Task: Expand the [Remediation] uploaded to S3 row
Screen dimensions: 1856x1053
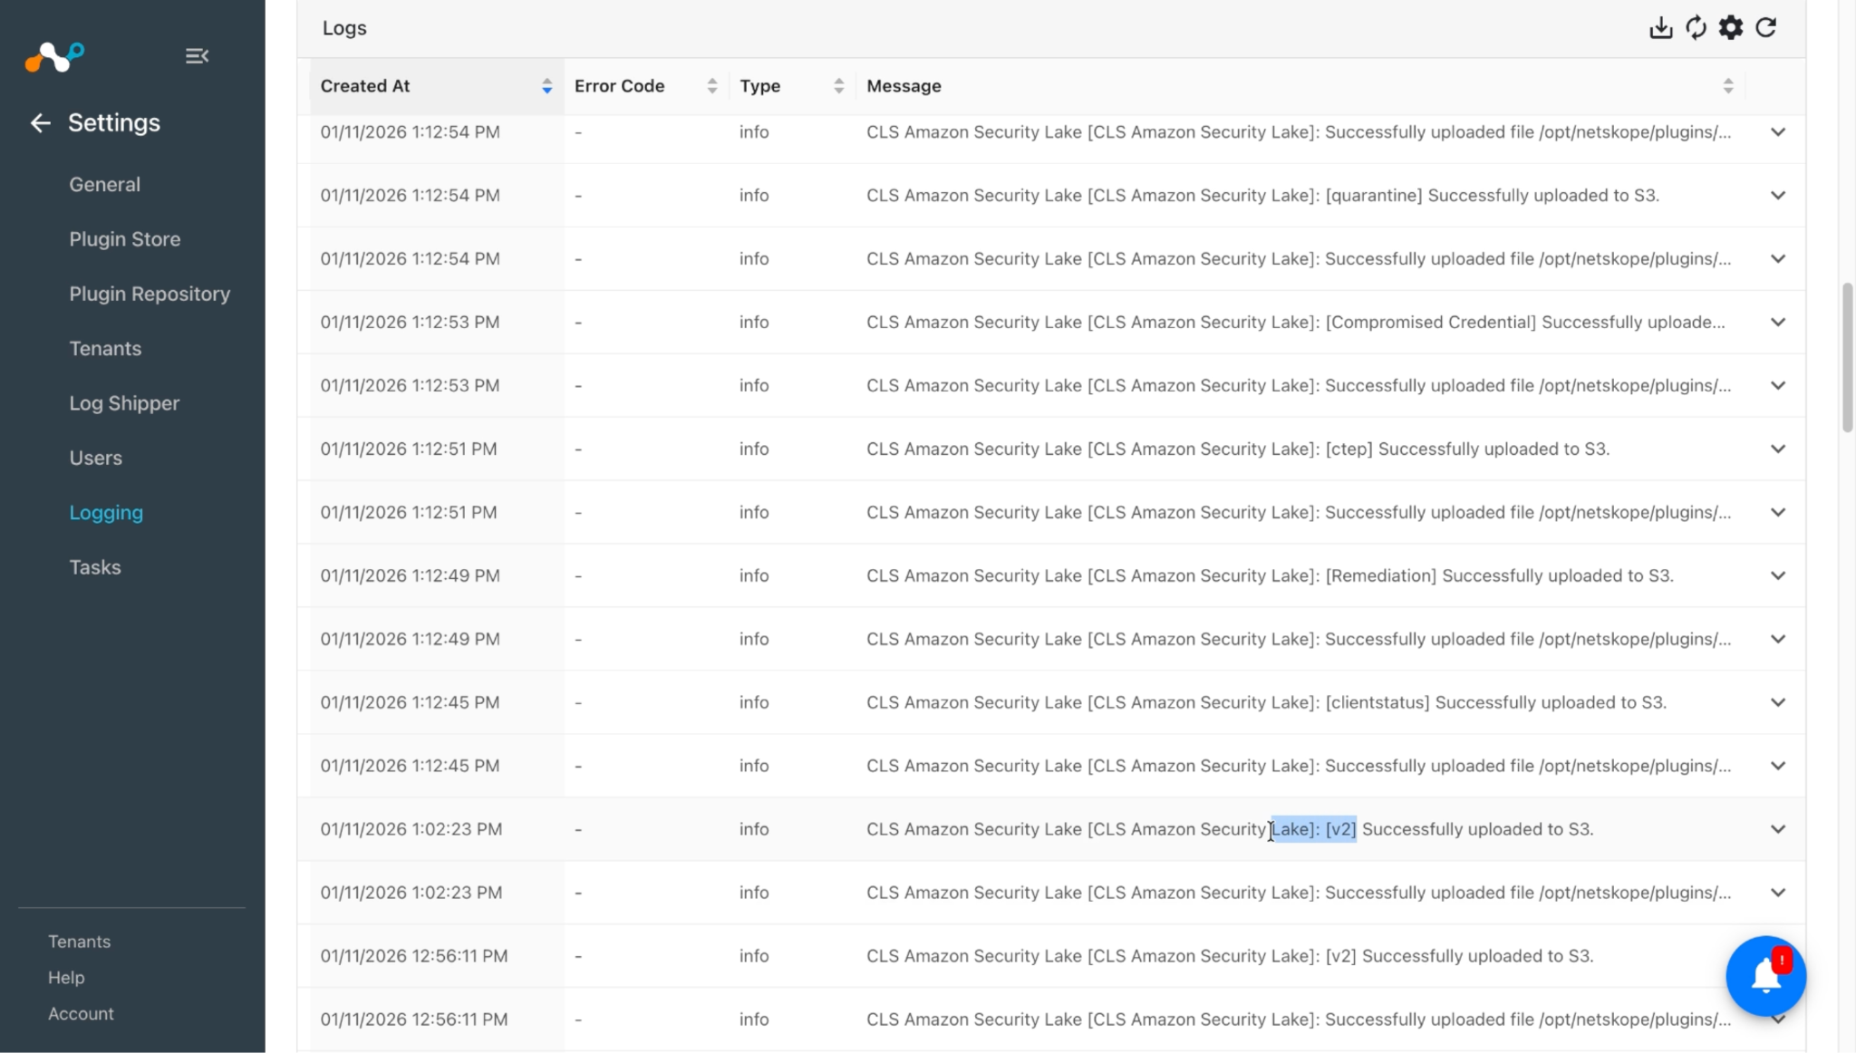Action: (1778, 576)
